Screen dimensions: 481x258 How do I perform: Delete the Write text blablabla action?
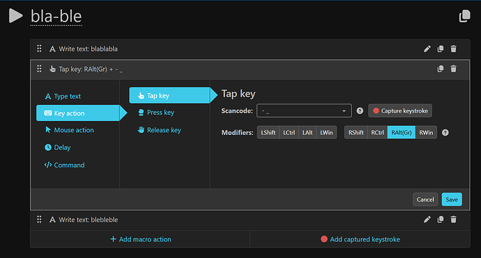(453, 49)
